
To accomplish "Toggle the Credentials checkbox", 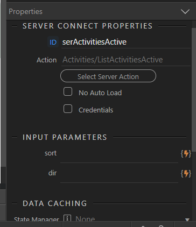I will 68,109.
